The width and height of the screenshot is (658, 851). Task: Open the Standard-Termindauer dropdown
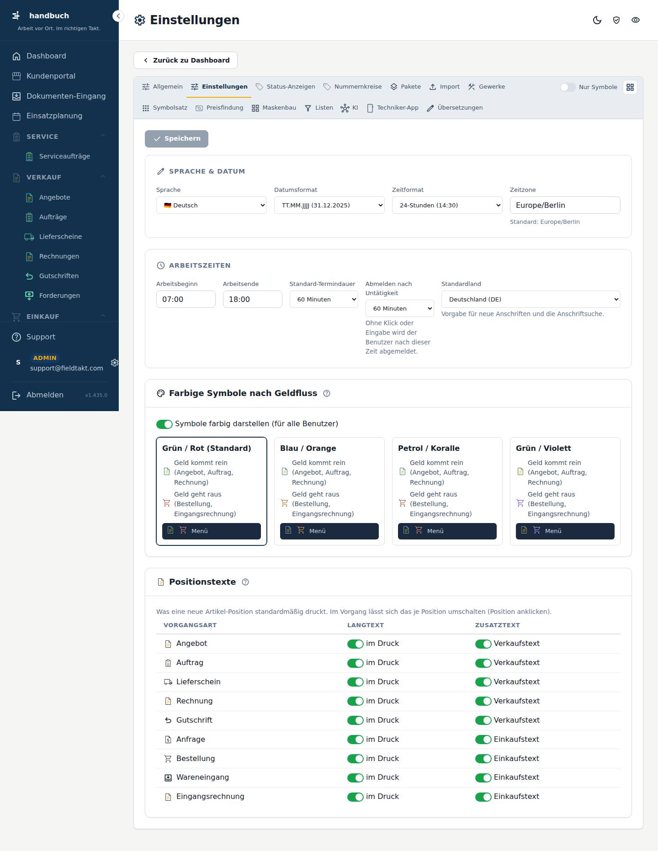point(324,299)
